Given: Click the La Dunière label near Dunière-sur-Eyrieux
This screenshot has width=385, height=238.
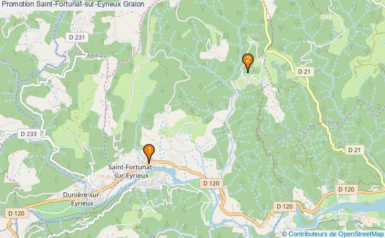Looking at the screenshot, I should tap(73, 178).
